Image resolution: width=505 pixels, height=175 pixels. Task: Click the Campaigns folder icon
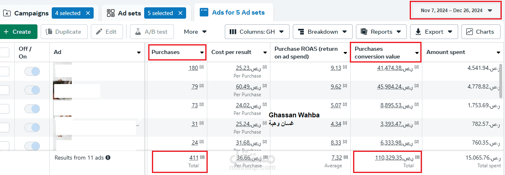coord(7,13)
